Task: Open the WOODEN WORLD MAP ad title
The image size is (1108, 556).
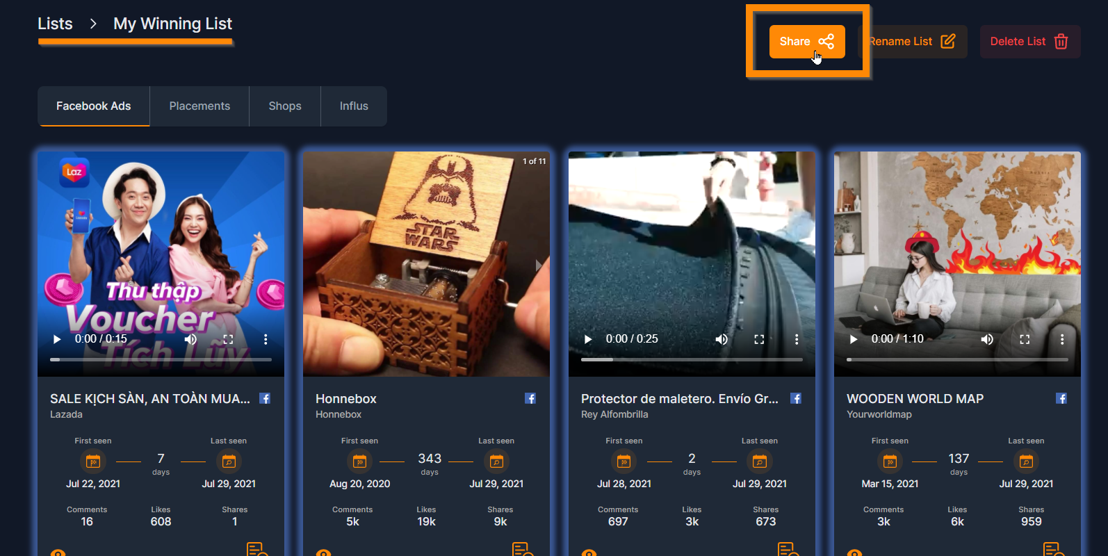Action: (915, 399)
